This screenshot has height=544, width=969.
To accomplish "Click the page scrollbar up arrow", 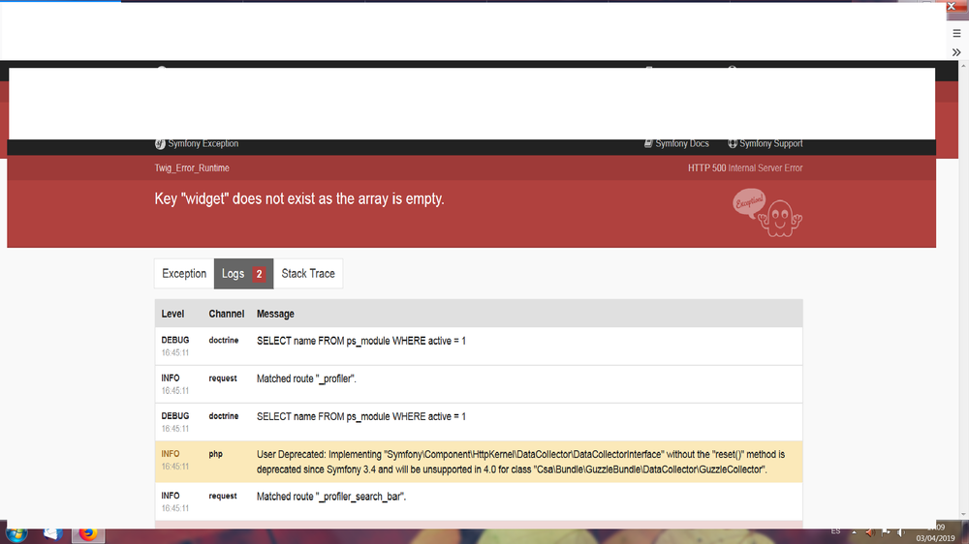I will click(964, 64).
